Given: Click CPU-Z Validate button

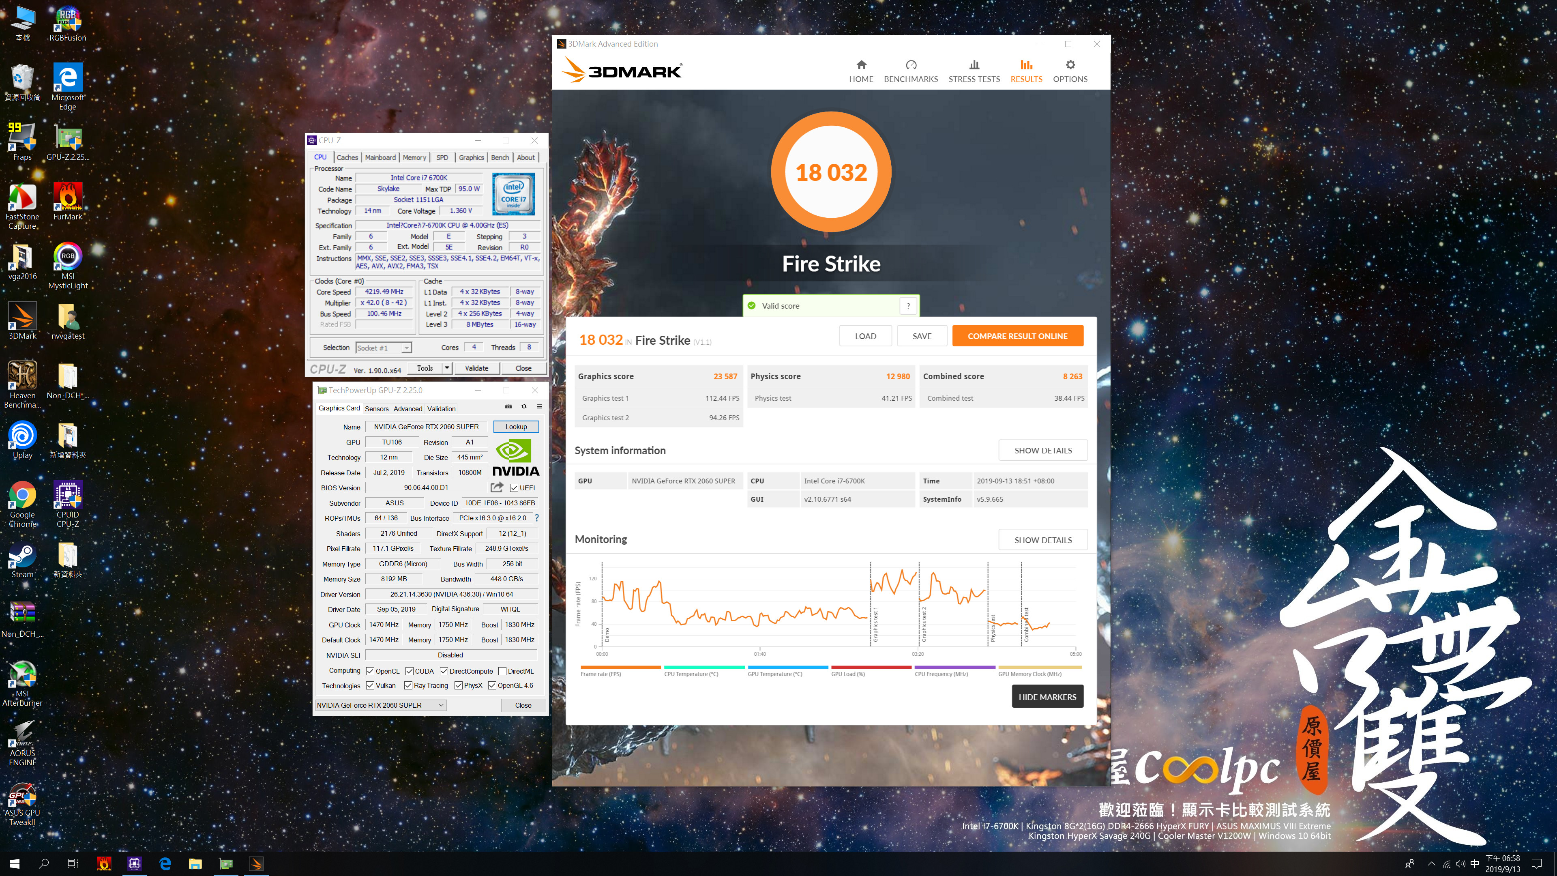Looking at the screenshot, I should [476, 368].
